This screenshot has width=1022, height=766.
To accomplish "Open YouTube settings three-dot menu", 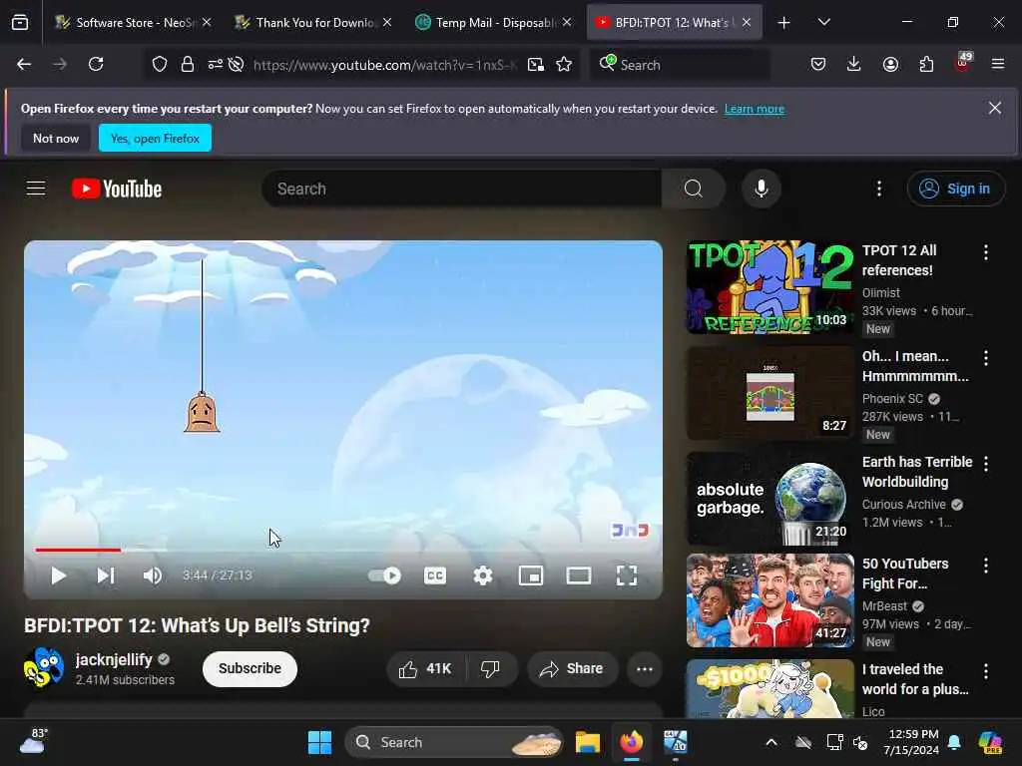I will coord(879,189).
